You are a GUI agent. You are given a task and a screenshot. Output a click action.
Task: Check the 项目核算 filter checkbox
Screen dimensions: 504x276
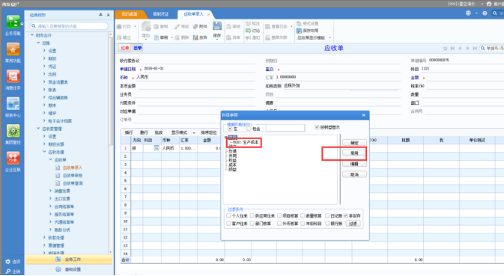[x=279, y=215]
